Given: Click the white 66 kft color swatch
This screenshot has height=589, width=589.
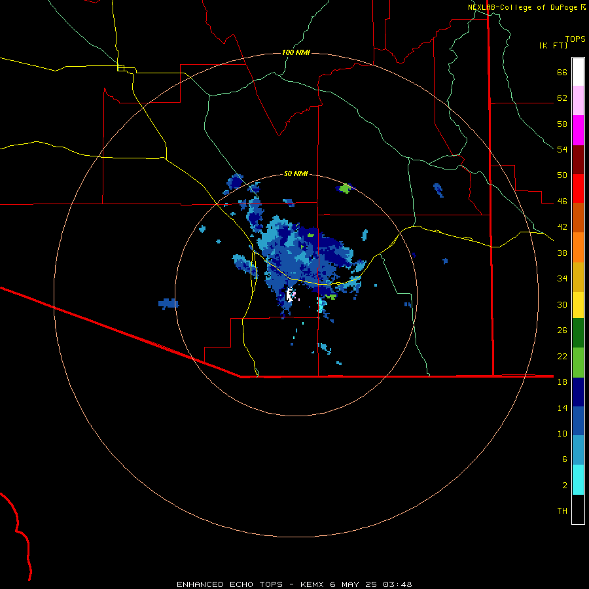Looking at the screenshot, I should [x=578, y=72].
